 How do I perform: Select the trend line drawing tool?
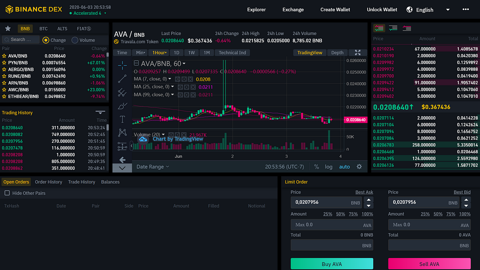pos(122,78)
